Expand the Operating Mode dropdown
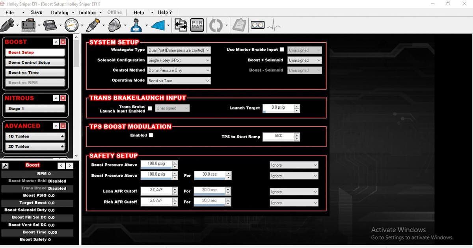Screen dimensions: 473x248 pos(179,81)
